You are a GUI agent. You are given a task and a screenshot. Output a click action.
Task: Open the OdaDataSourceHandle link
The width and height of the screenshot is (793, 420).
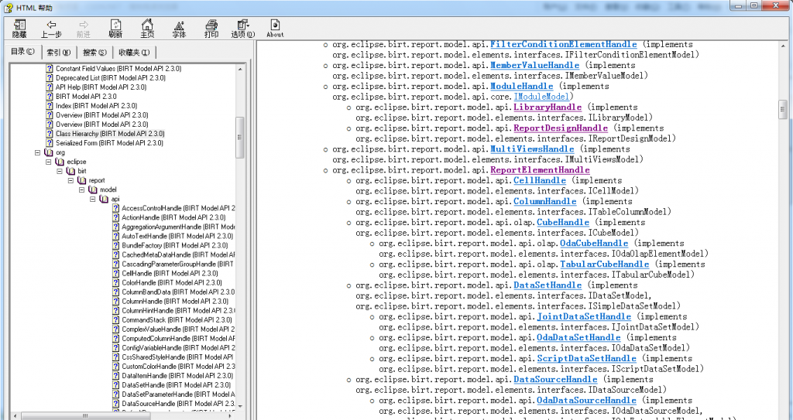(x=586, y=401)
